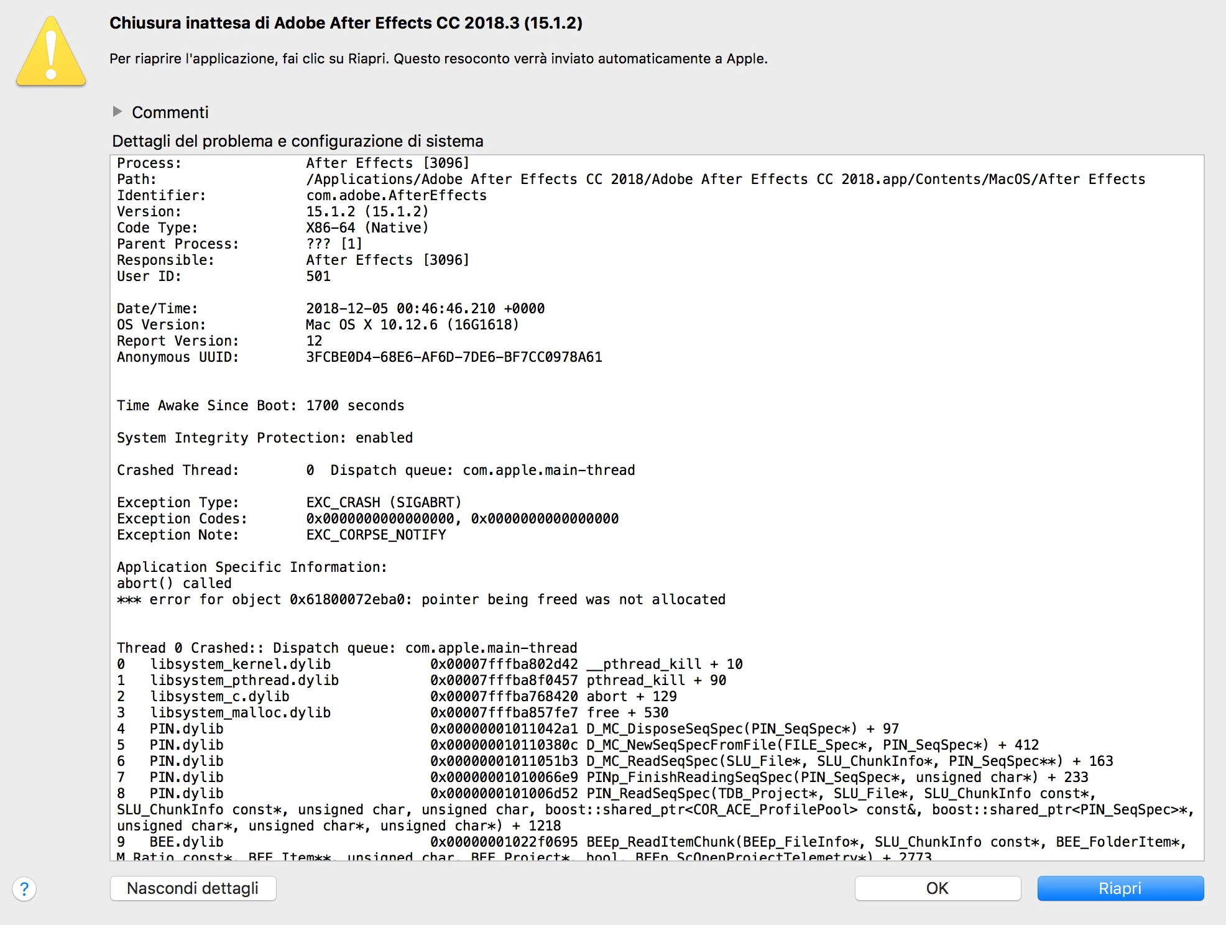The height and width of the screenshot is (925, 1226).
Task: Click the crash dialog title text
Action: (346, 23)
